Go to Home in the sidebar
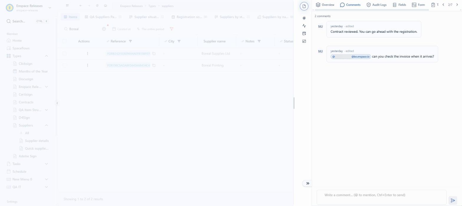Image resolution: width=462 pixels, height=206 pixels. pyautogui.click(x=17, y=40)
